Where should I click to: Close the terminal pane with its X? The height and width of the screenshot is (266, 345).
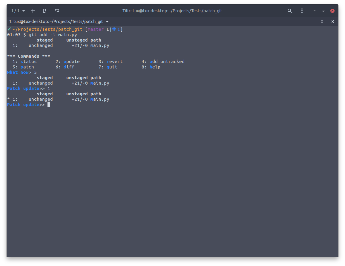332,22
